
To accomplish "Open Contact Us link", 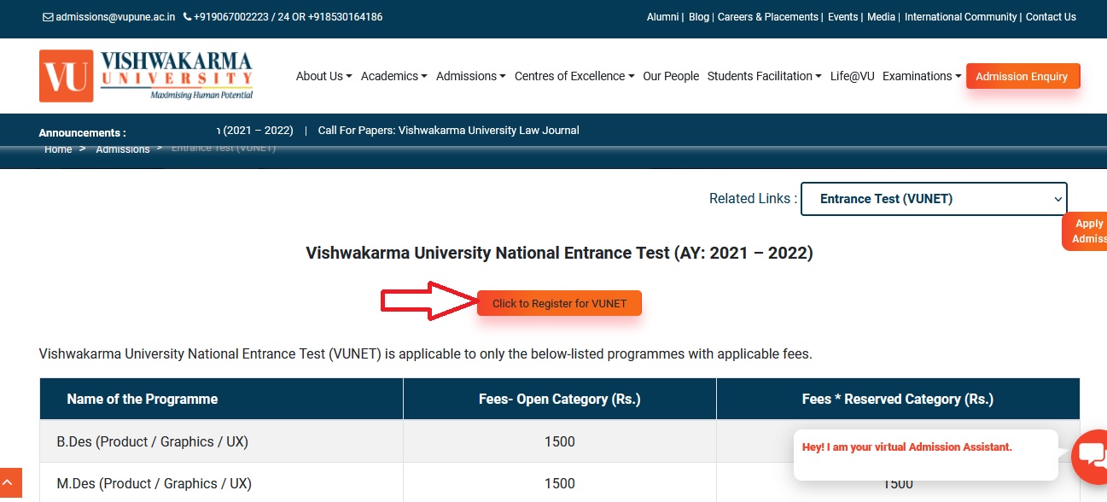I will 1051,17.
